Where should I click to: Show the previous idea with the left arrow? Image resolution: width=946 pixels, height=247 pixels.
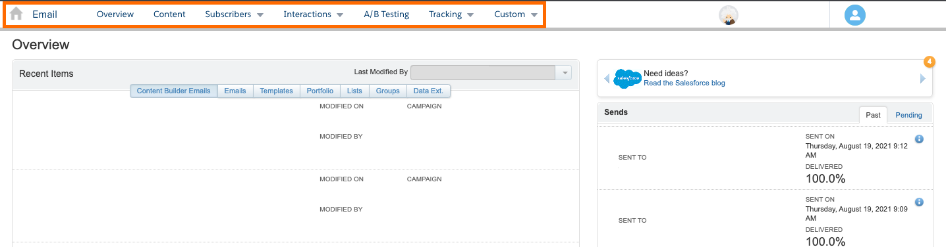coord(607,78)
